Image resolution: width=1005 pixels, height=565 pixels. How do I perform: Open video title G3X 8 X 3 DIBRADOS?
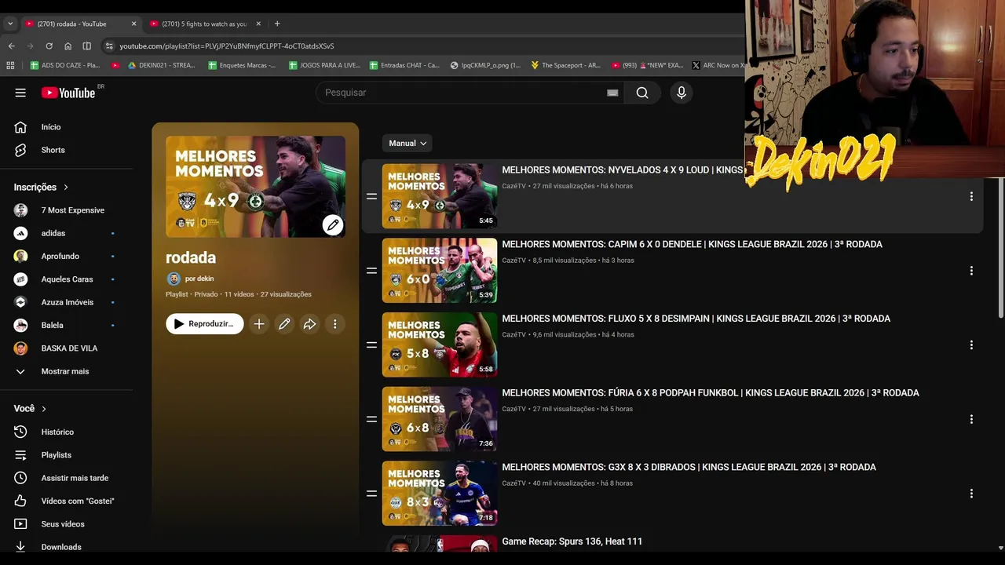pos(689,467)
